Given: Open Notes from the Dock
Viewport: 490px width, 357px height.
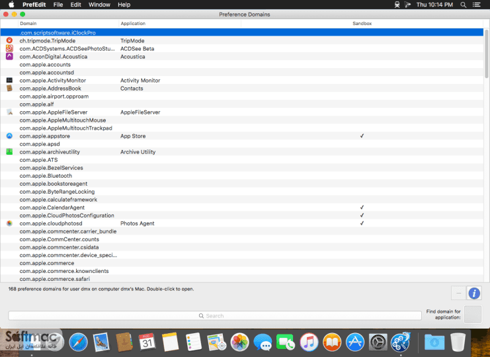Looking at the screenshot, I should coord(171,342).
